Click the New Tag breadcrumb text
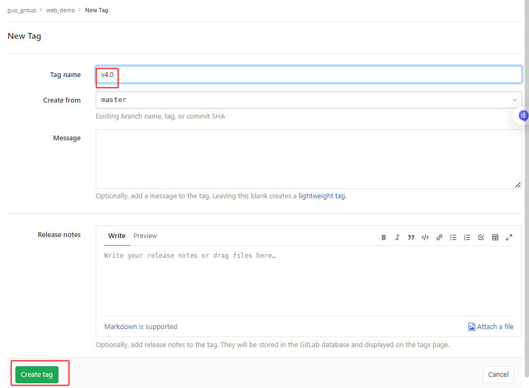Viewport: 529px width, 388px height. (x=96, y=10)
